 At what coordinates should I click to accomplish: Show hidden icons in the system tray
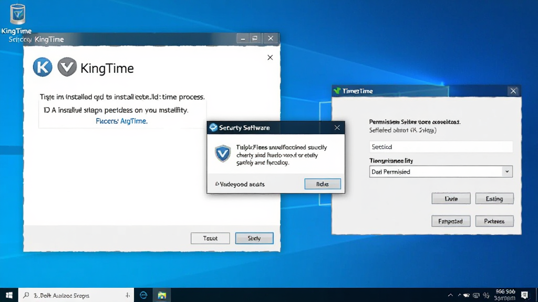[450, 295]
